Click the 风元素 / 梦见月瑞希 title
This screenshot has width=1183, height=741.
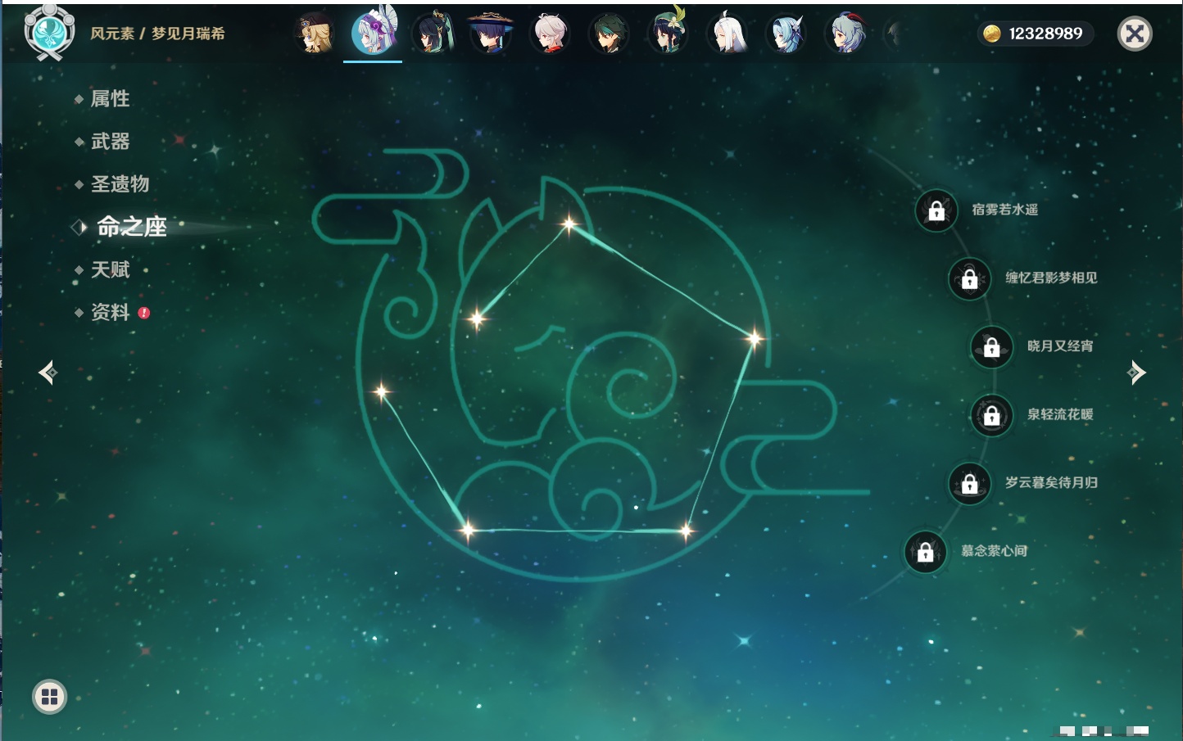[157, 34]
